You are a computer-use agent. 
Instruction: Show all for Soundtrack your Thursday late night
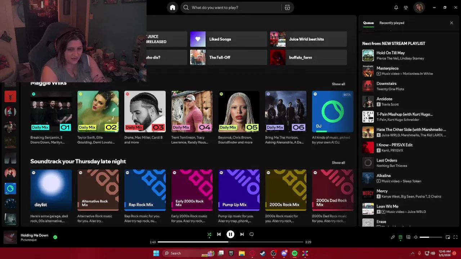tap(339, 163)
